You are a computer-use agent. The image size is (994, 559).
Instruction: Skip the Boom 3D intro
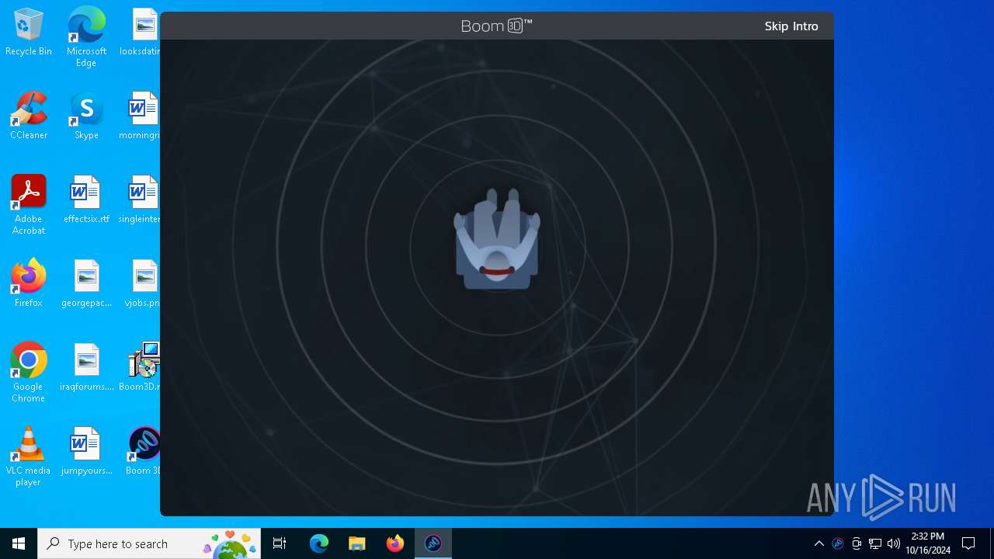pyautogui.click(x=791, y=26)
